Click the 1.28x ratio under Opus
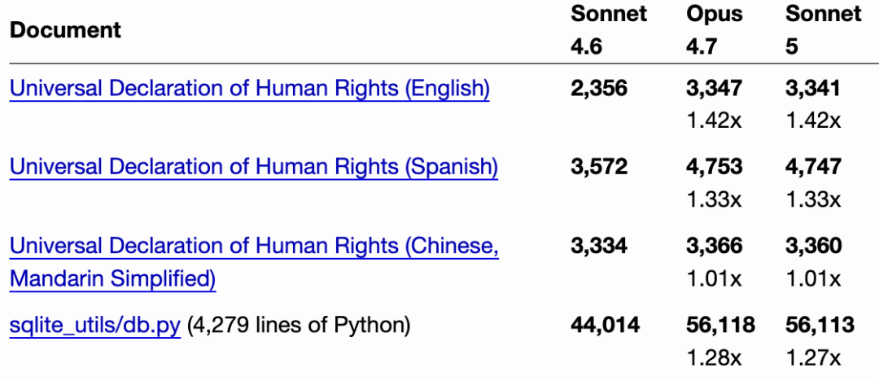The width and height of the screenshot is (879, 381). point(714,357)
